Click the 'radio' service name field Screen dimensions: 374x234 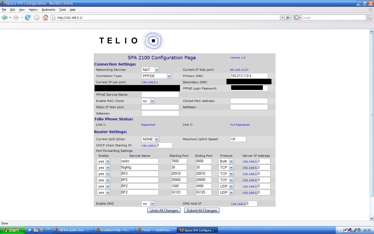(139, 161)
